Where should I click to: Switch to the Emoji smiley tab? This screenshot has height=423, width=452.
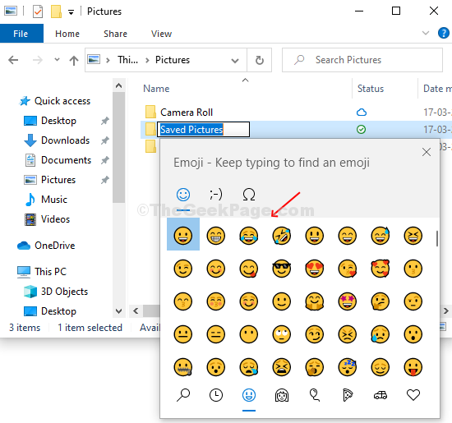click(x=183, y=195)
